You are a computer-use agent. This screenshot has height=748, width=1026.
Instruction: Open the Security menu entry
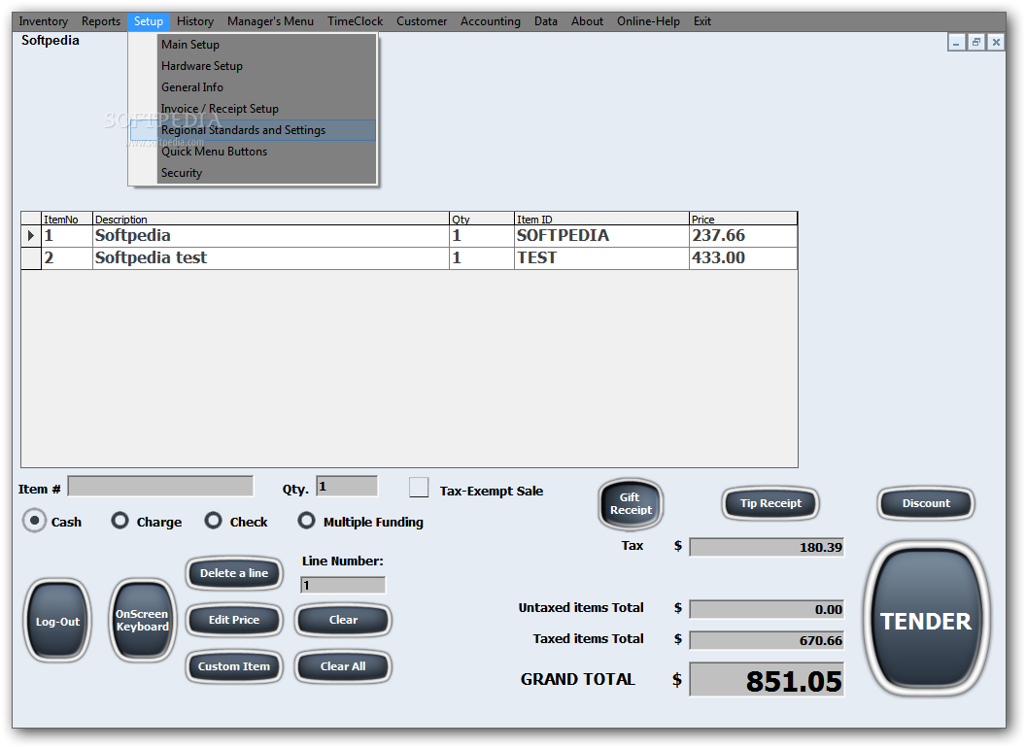[x=253, y=173]
